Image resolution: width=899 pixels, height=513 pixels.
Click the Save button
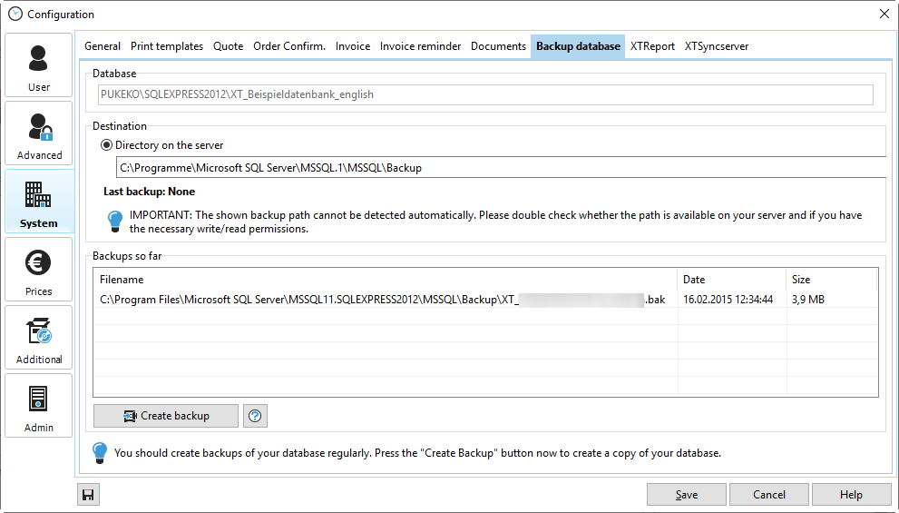coord(686,495)
